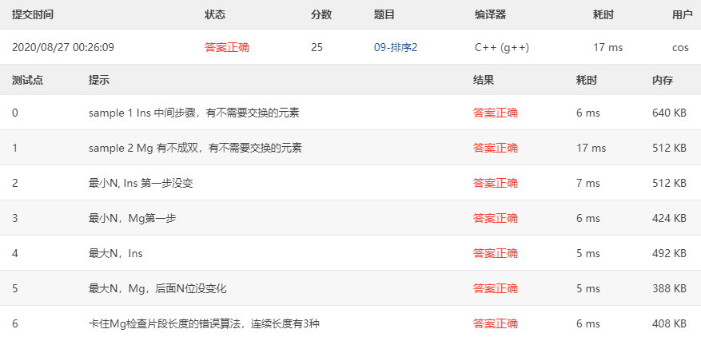This screenshot has width=701, height=337.
Task: Click the hint text for test point 0
Action: click(194, 113)
